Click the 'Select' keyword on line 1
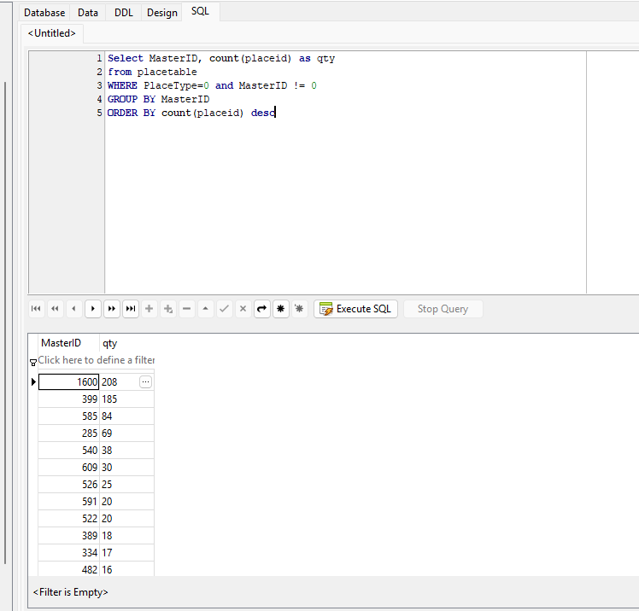This screenshot has height=611, width=639. coord(126,58)
